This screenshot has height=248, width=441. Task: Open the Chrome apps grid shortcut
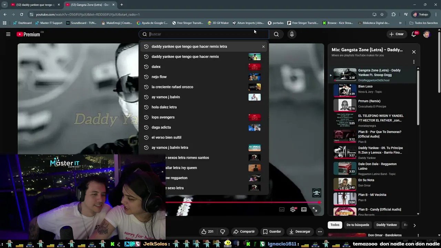(x=4, y=23)
